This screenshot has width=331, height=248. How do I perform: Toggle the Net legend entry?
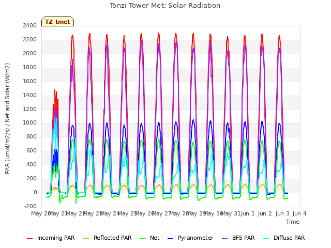click(149, 238)
